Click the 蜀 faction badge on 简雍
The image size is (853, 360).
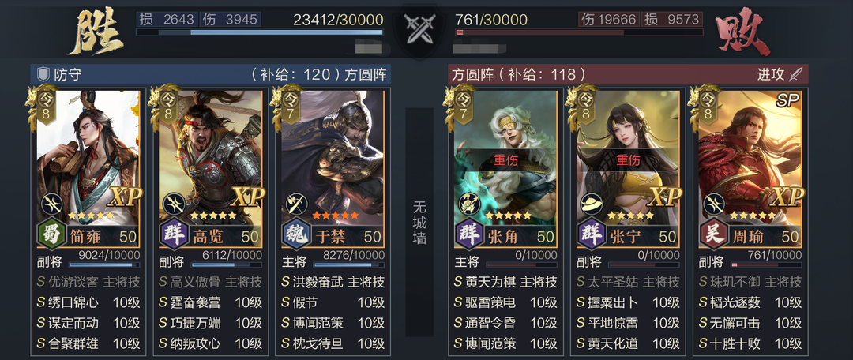click(x=51, y=235)
